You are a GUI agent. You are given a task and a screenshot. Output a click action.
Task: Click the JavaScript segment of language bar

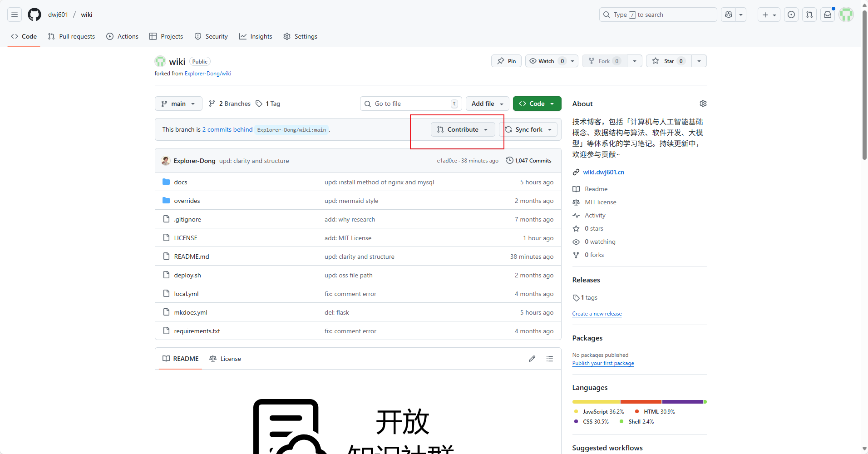[596, 402]
